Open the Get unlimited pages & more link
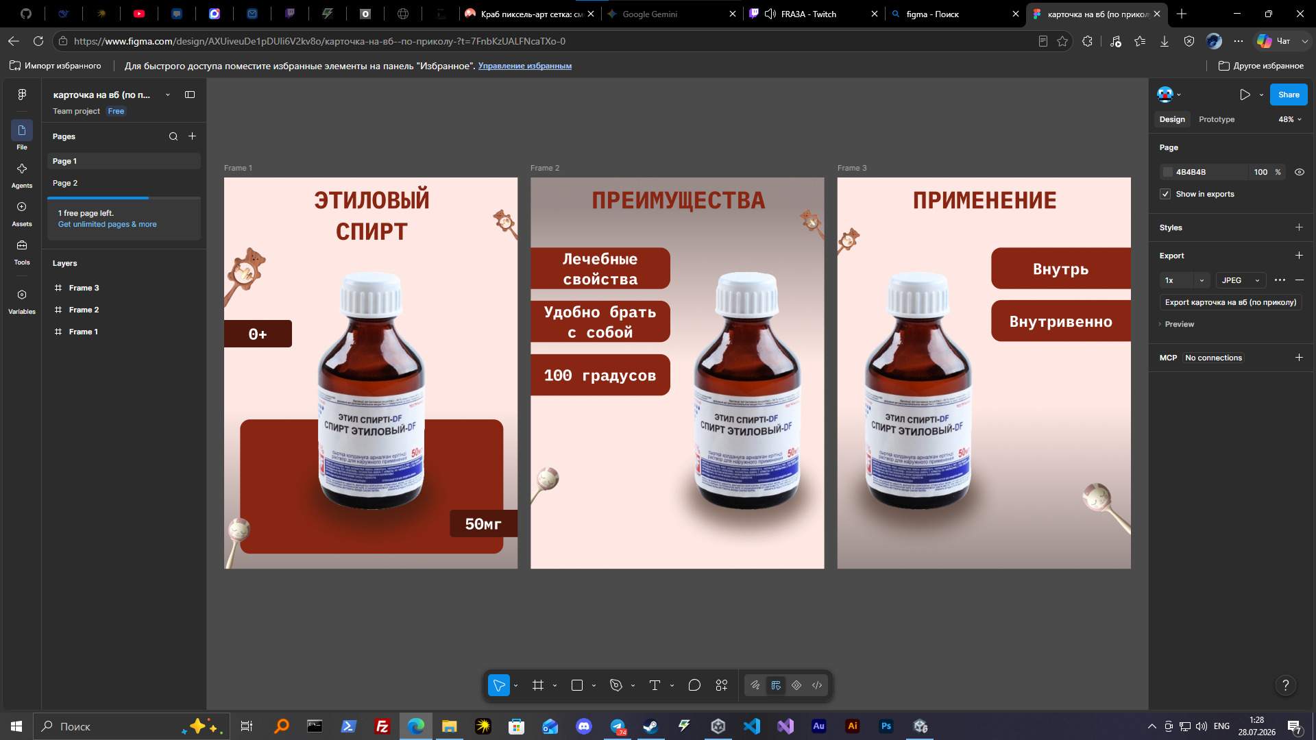 point(107,225)
